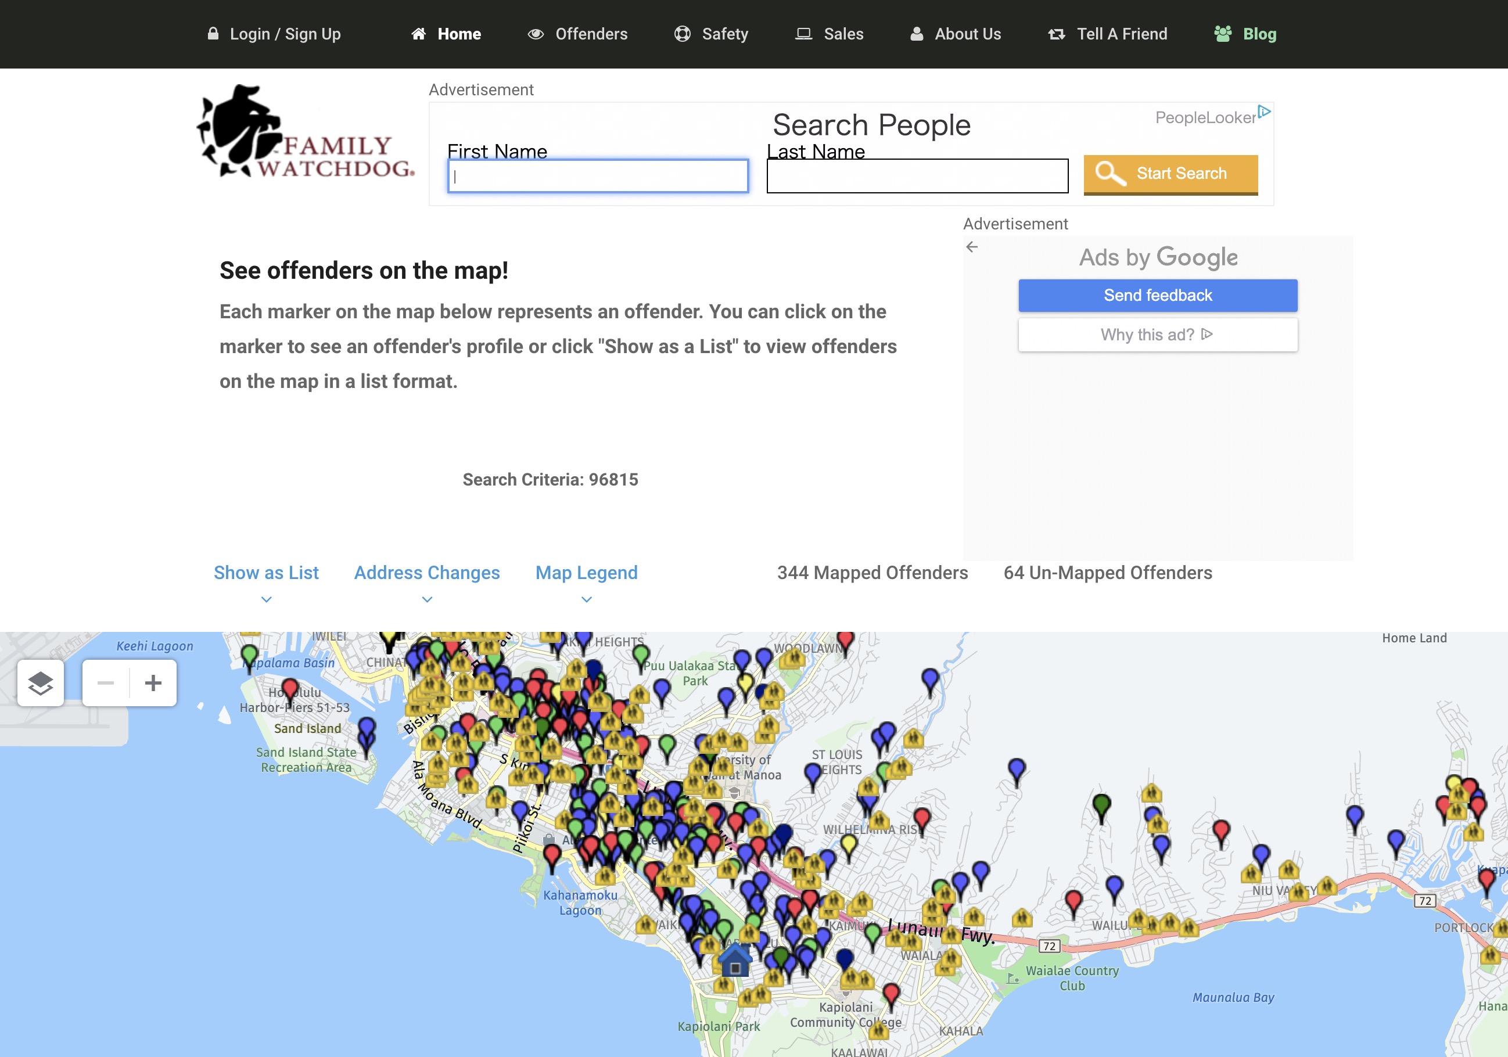This screenshot has width=1508, height=1057.
Task: Click the lock icon beside Login / Sign Up
Action: 213,34
